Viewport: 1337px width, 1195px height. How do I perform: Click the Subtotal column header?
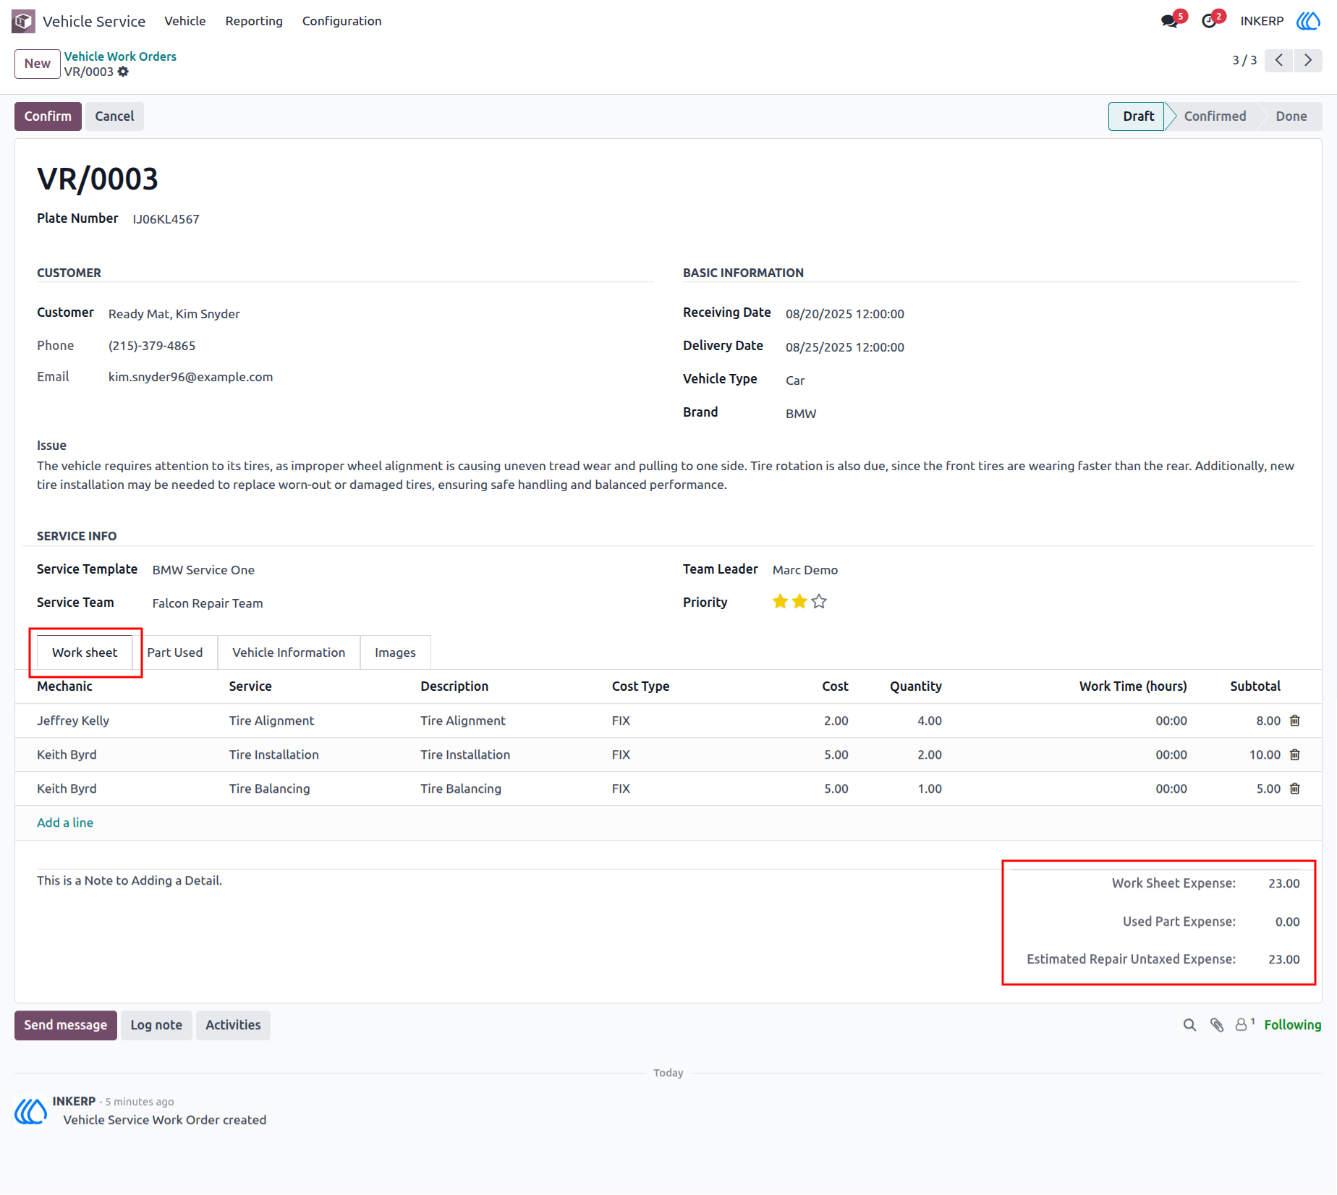click(1255, 686)
